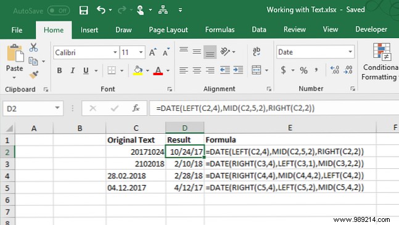Click the Insert Function fx button
The width and height of the screenshot is (399, 225).
(136, 108)
